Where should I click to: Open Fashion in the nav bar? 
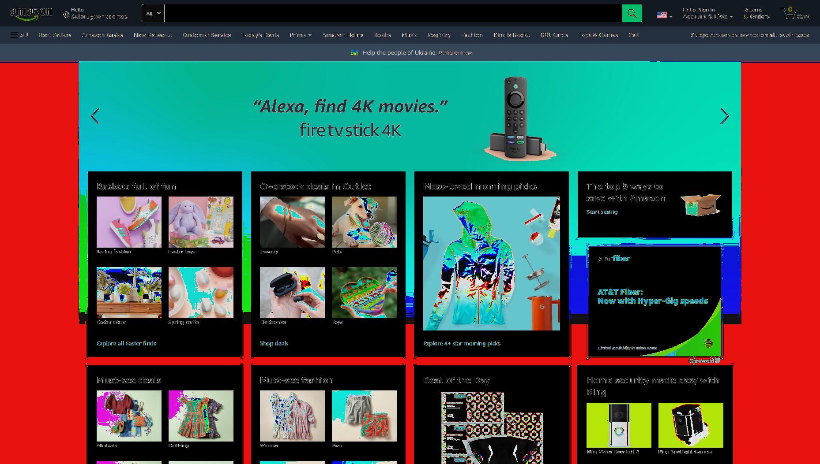(472, 35)
